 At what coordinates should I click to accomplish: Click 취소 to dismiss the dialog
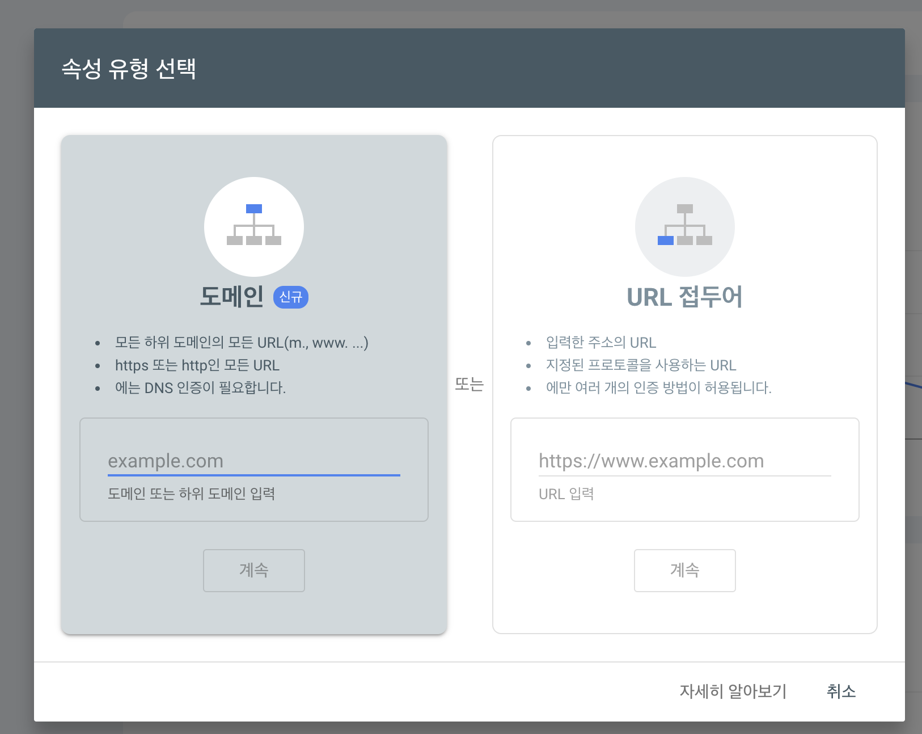tap(841, 691)
